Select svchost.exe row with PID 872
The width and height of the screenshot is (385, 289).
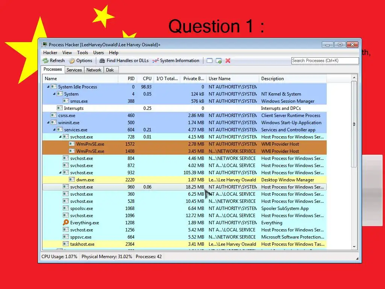pyautogui.click(x=185, y=166)
